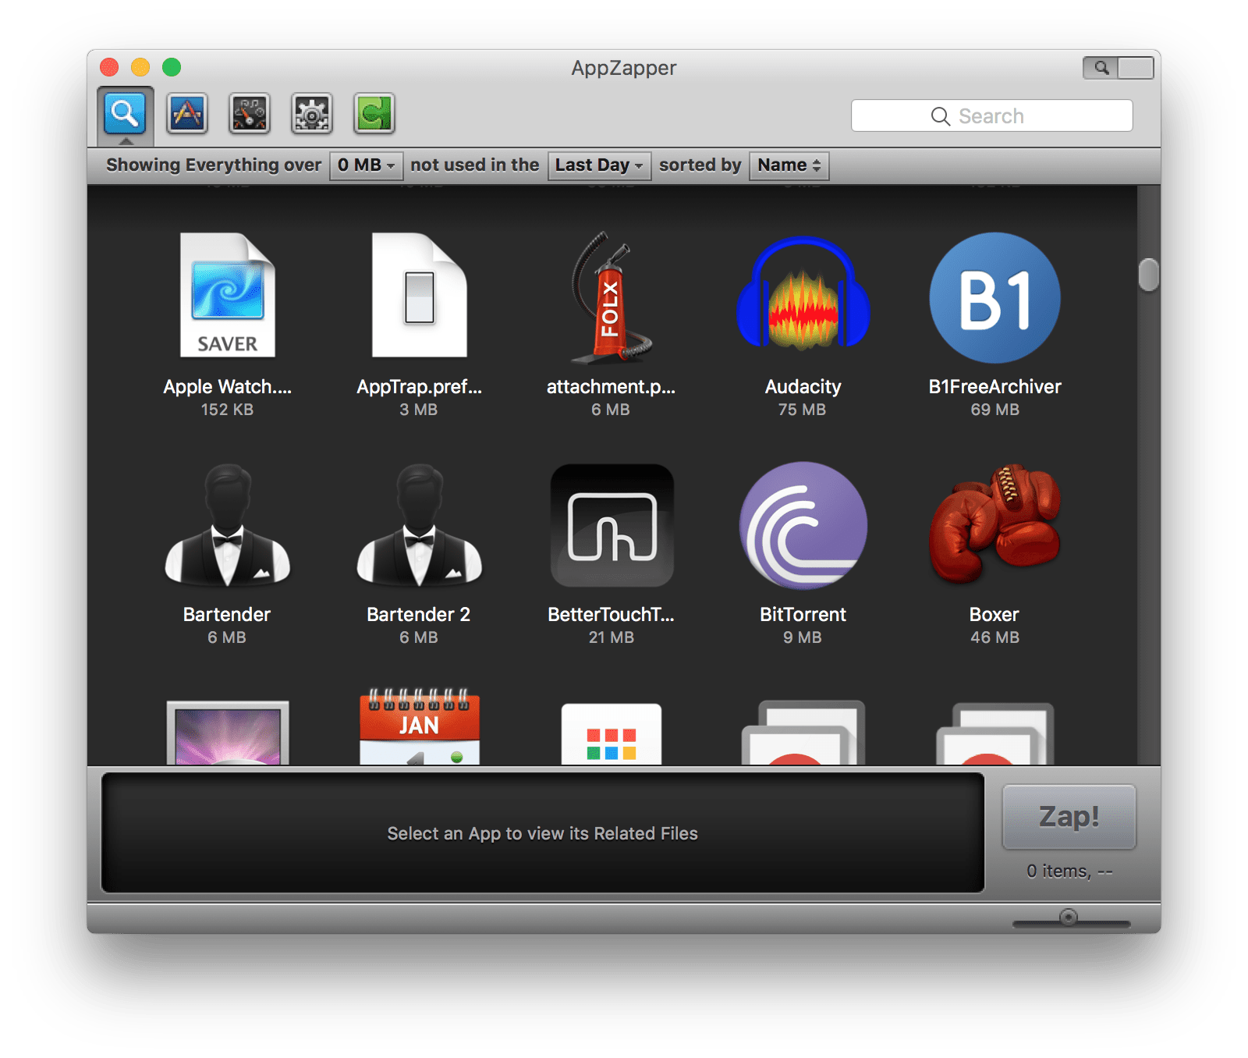Click the '69 MB' size text

tap(995, 410)
